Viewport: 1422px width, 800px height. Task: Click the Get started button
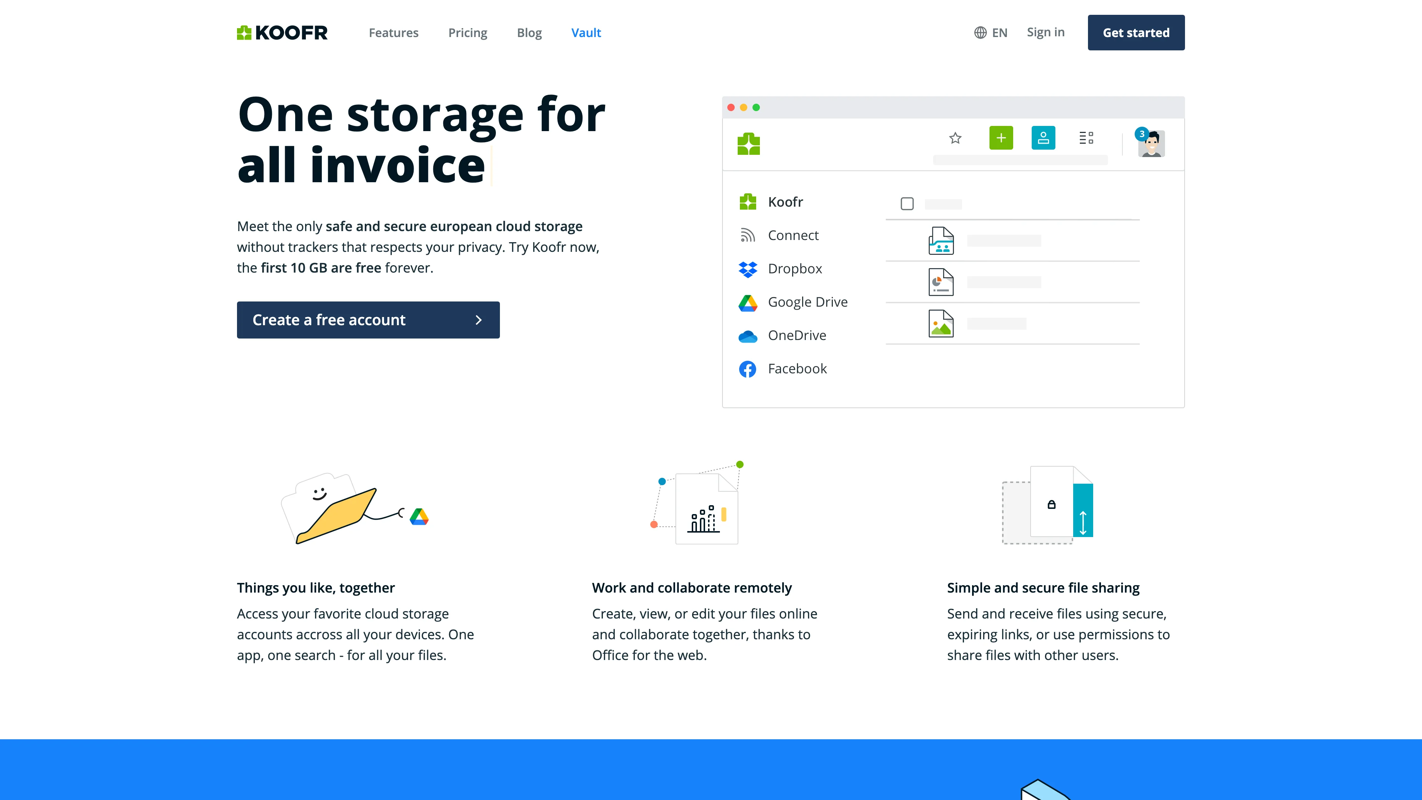[1136, 33]
